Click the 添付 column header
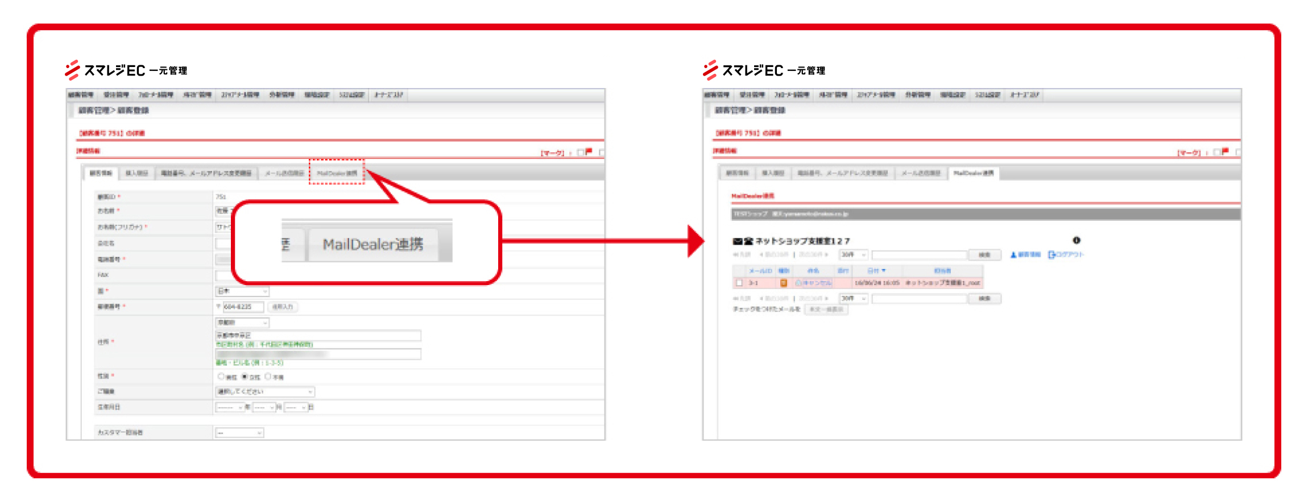Screen dimensions: 1308x502 [843, 271]
